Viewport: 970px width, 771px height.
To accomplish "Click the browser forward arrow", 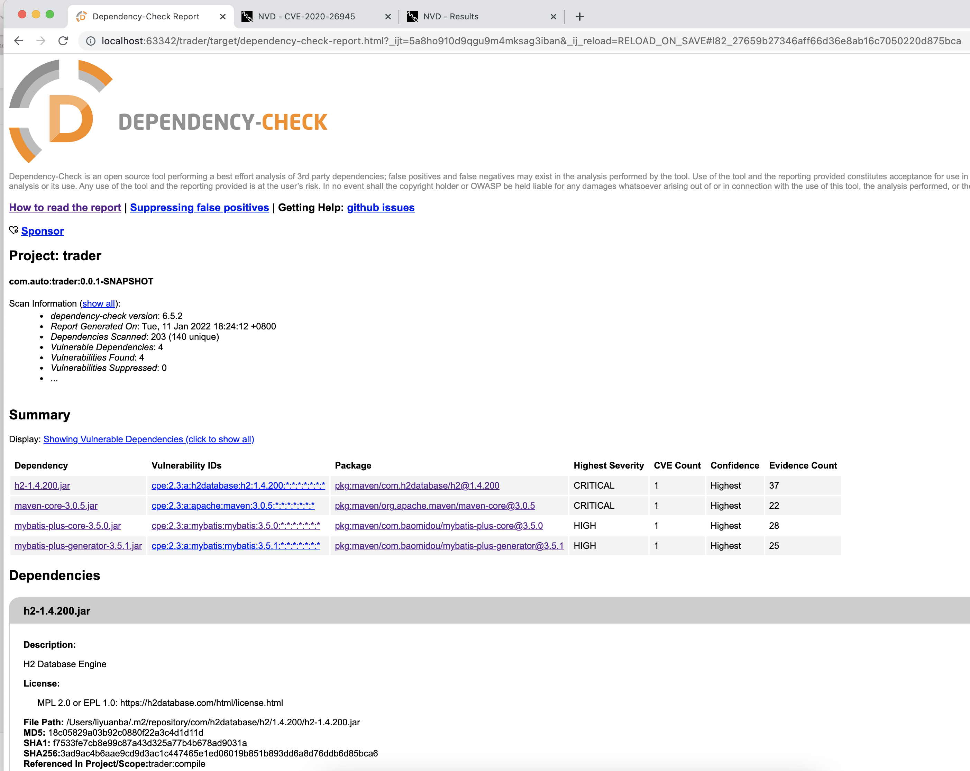I will click(41, 41).
